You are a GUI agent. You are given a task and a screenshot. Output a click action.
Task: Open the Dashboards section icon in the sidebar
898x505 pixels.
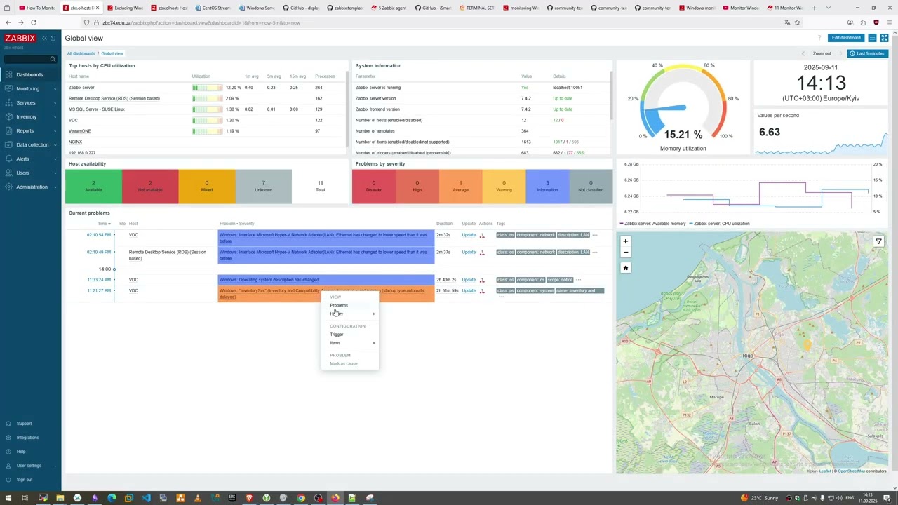(x=9, y=74)
